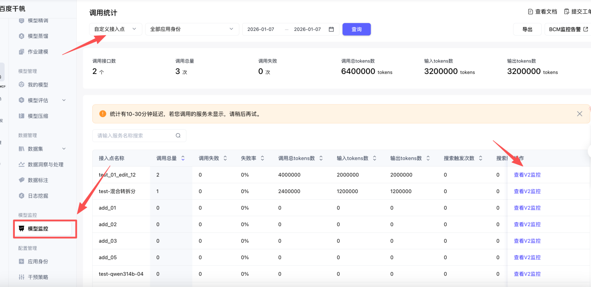591x287 pixels.
Task: Click the calendar icon in date range
Action: pyautogui.click(x=332, y=30)
